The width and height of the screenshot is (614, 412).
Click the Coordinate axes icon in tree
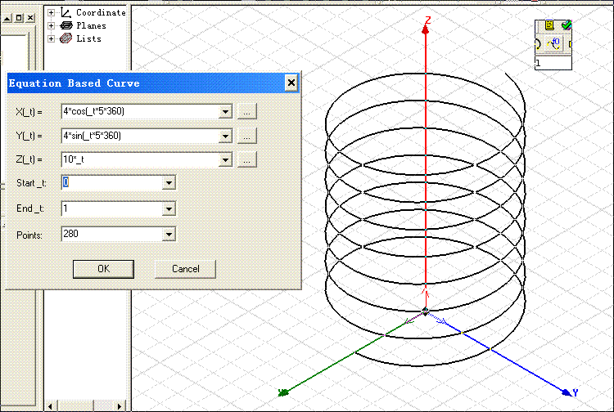tap(65, 12)
